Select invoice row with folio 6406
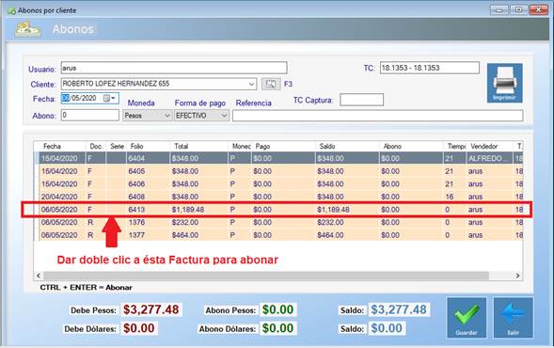 278,184
